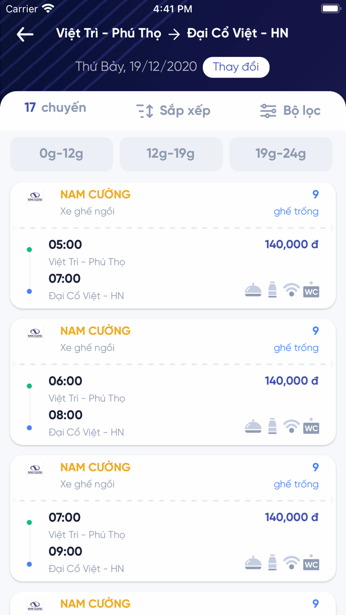This screenshot has width=346, height=615.
Task: Toggle the 12g-19g time filter
Action: point(171,154)
